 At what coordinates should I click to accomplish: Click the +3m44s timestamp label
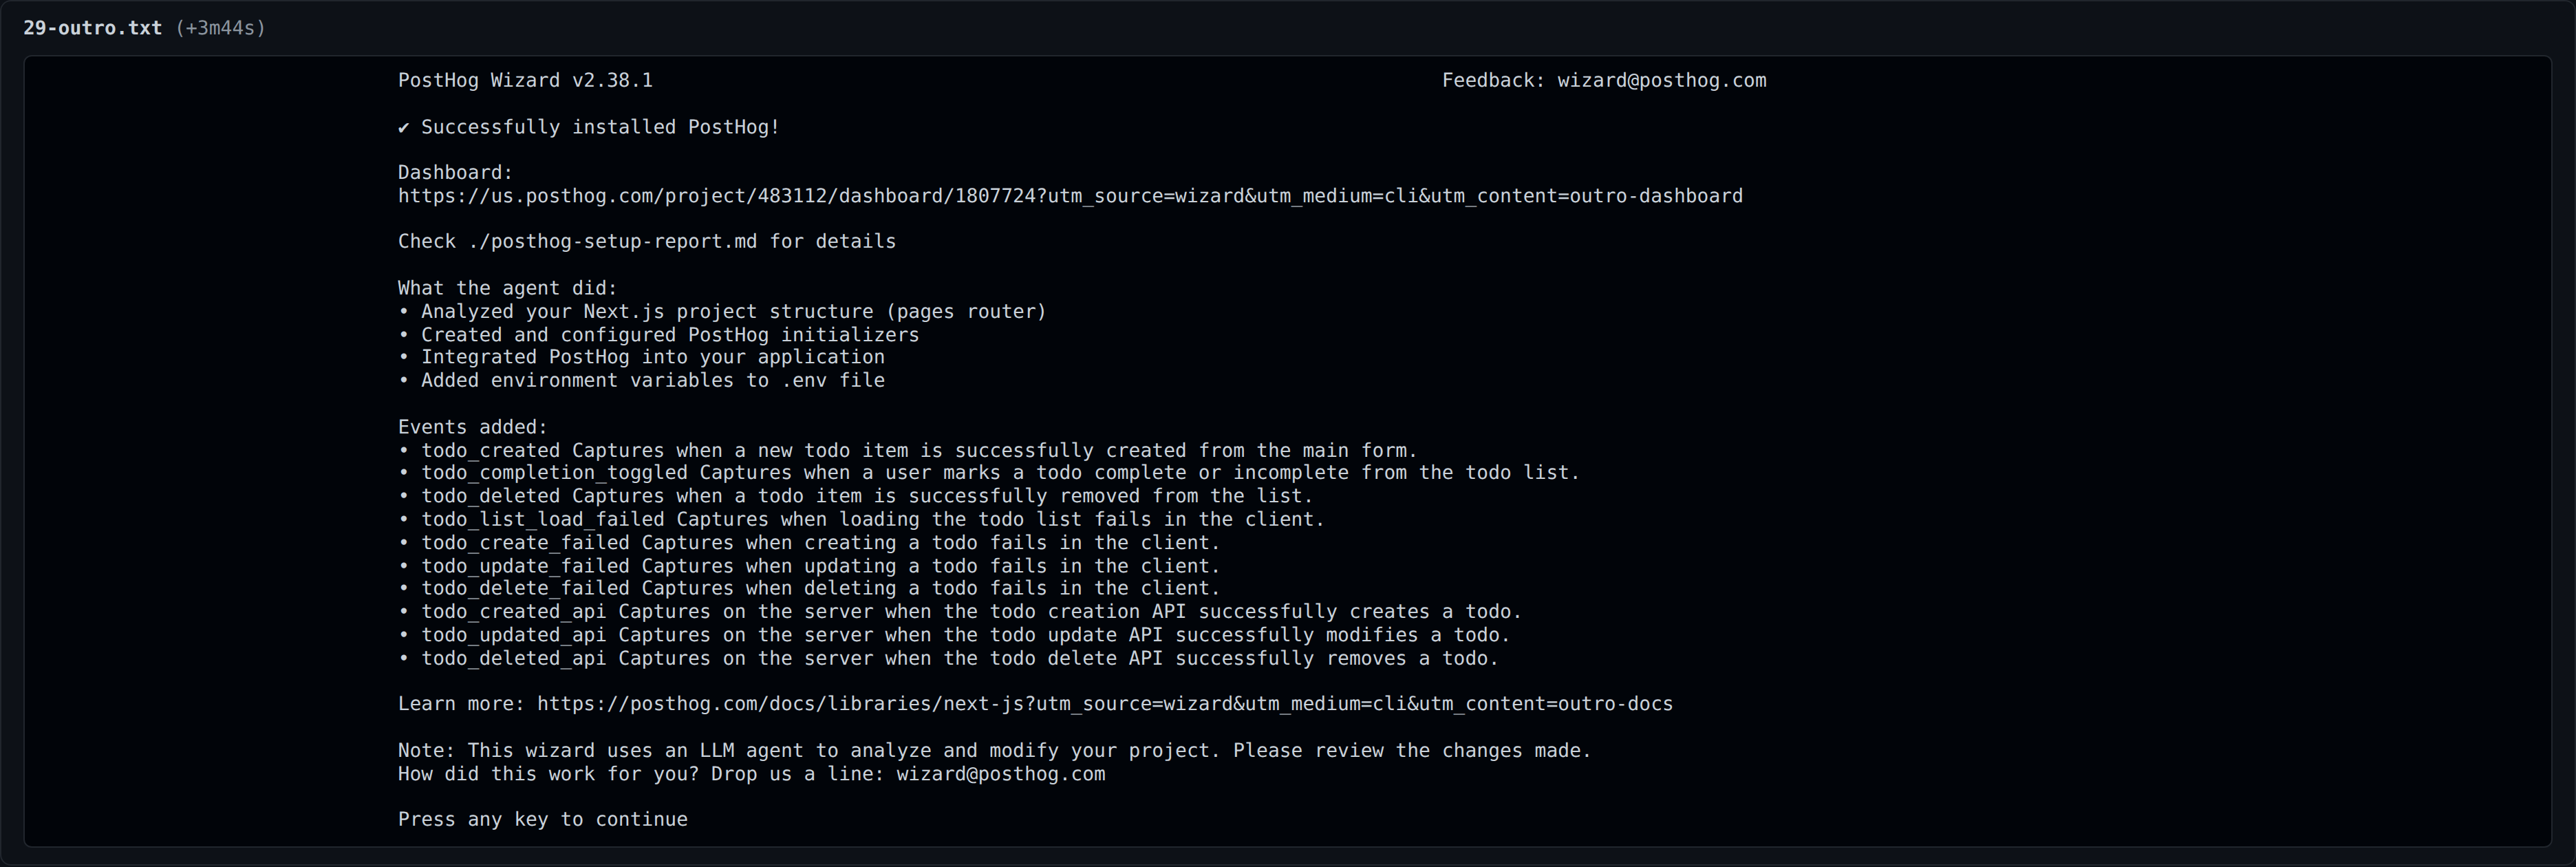pos(220,28)
